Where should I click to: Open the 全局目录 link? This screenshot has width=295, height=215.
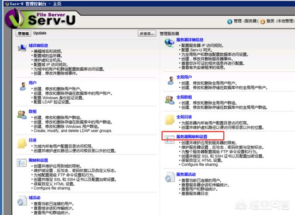pos(184,117)
